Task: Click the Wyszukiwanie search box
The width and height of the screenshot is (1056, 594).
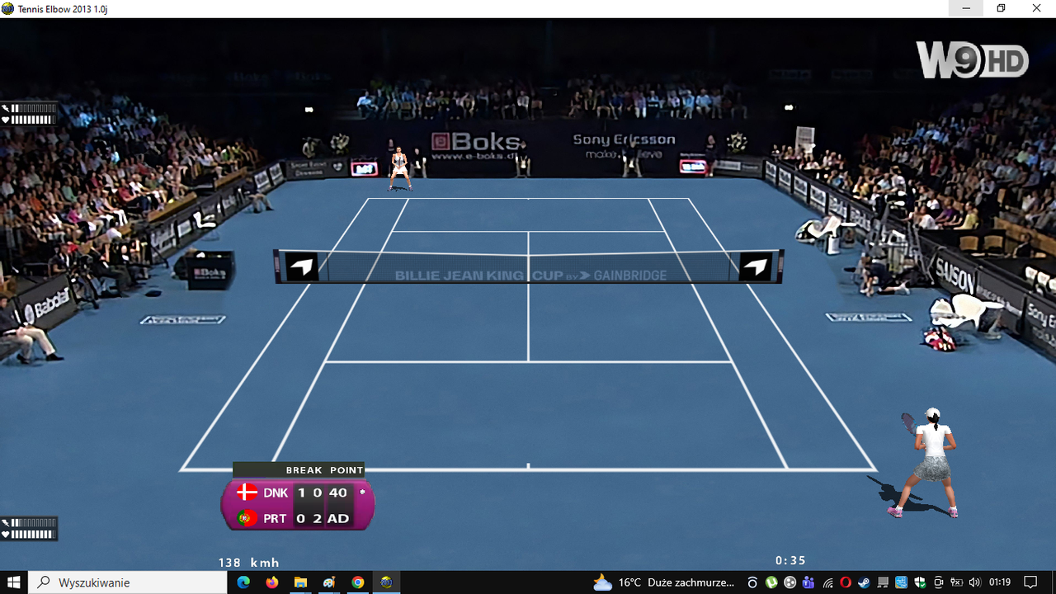Action: click(x=128, y=582)
